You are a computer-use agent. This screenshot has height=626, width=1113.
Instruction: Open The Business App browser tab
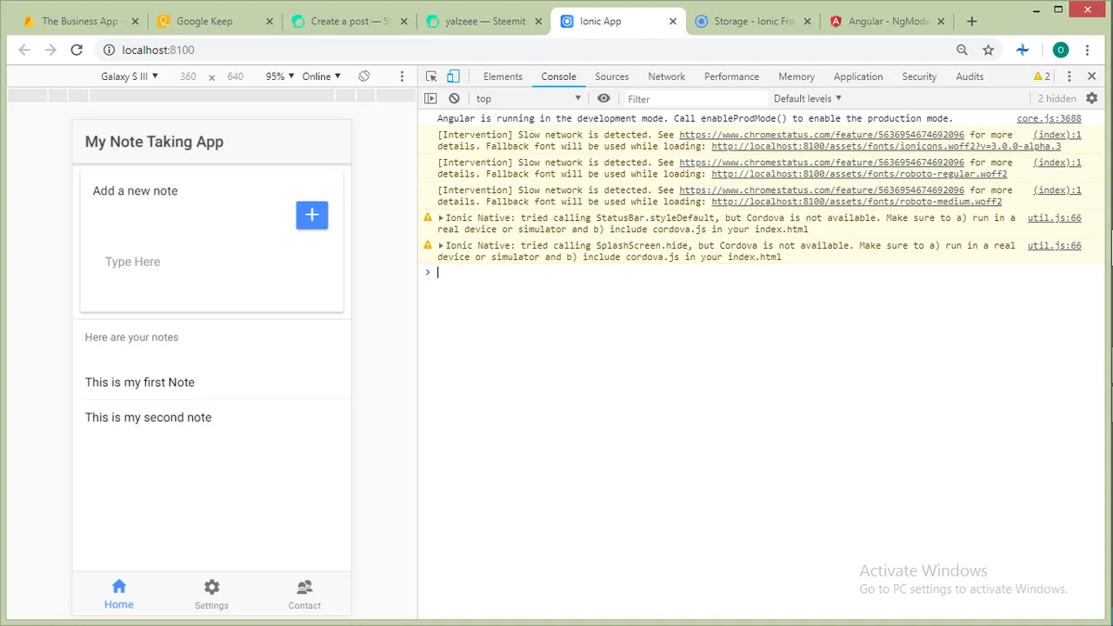[79, 21]
